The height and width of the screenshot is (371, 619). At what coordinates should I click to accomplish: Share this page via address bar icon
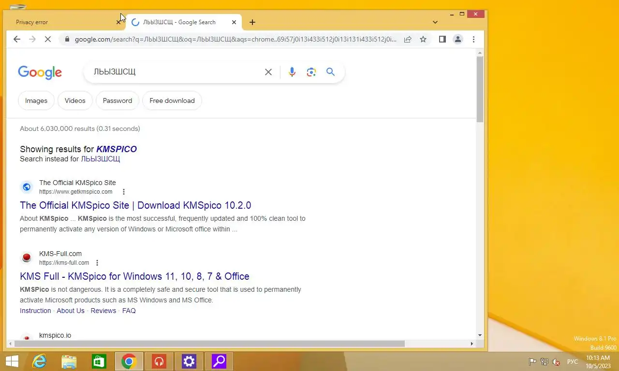tap(408, 39)
